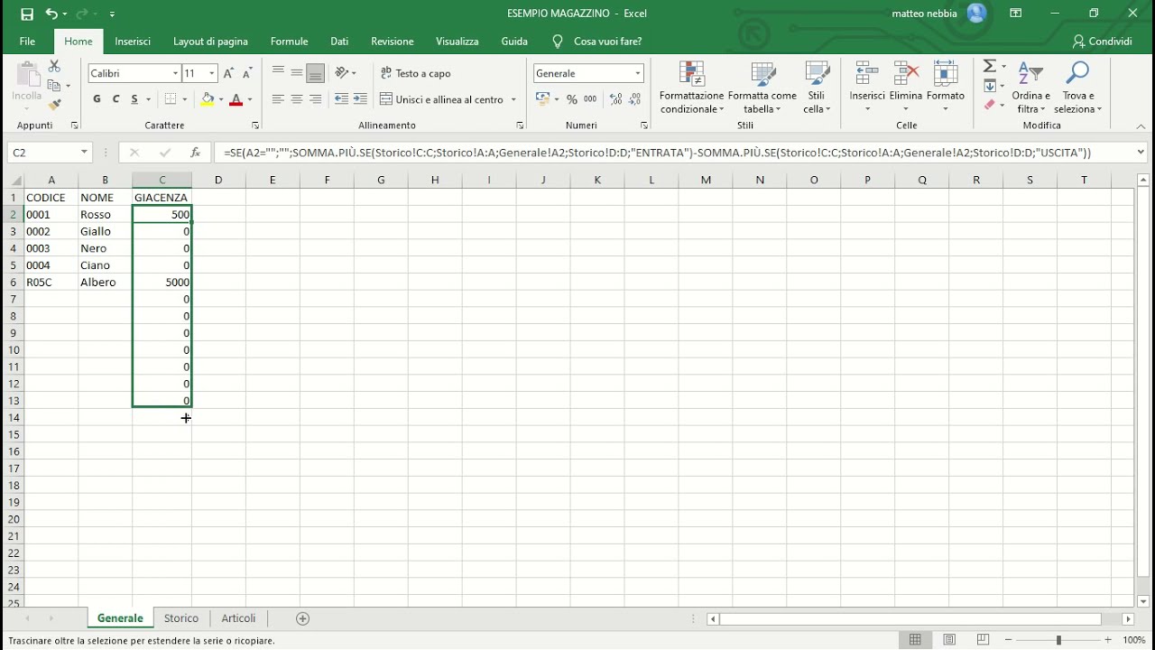1155x650 pixels.
Task: Open the File menu
Action: pyautogui.click(x=27, y=42)
